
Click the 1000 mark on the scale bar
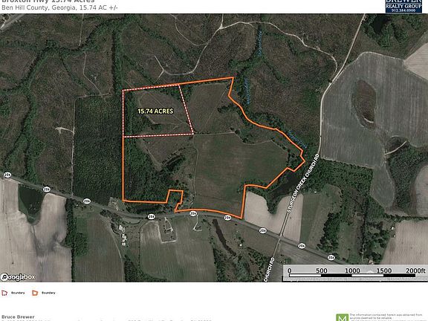(352, 270)
